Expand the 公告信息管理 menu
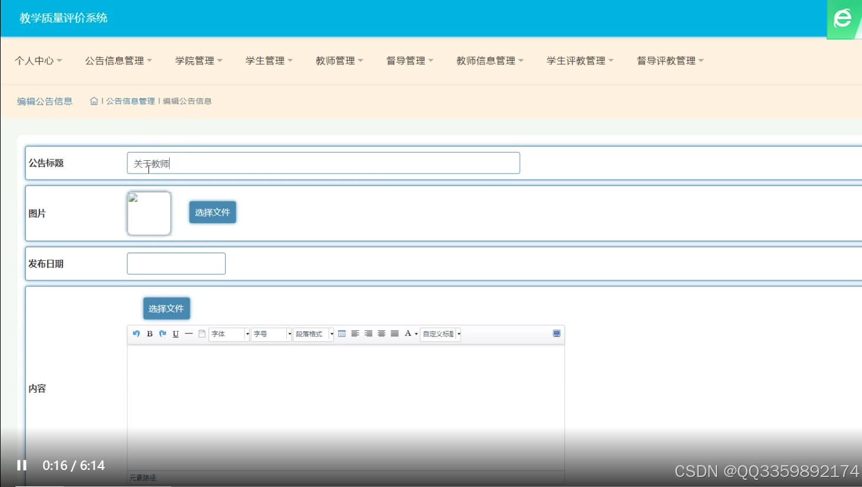 coord(118,61)
